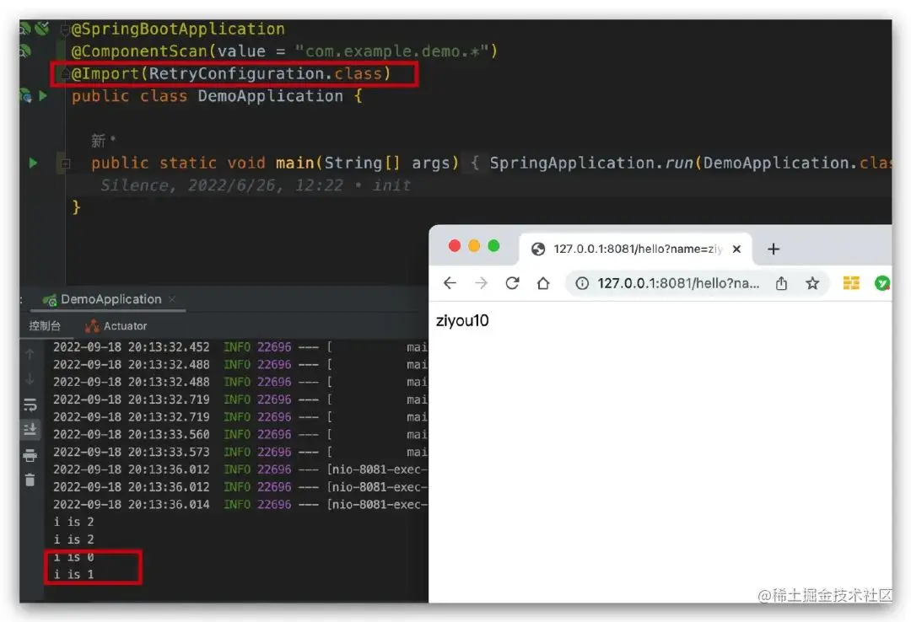The width and height of the screenshot is (911, 622).
Task: Click the main method name
Action: 294,163
